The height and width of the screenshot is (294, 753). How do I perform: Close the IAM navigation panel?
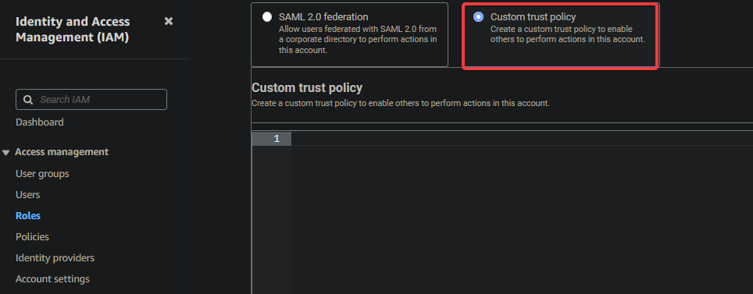[x=169, y=21]
